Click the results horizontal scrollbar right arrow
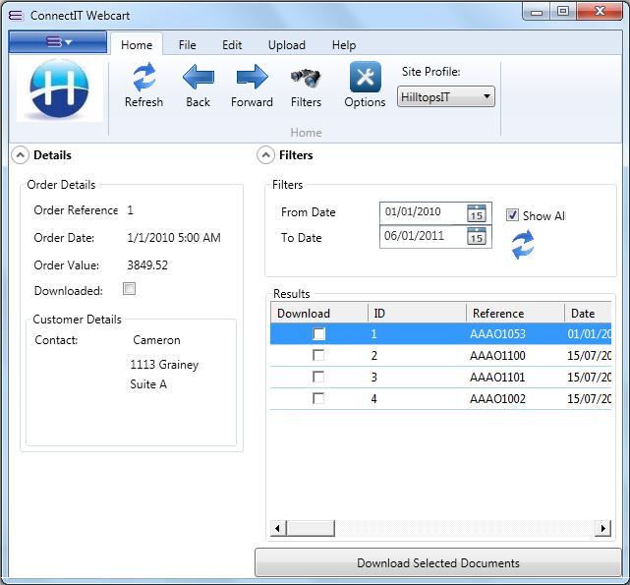 [x=602, y=529]
